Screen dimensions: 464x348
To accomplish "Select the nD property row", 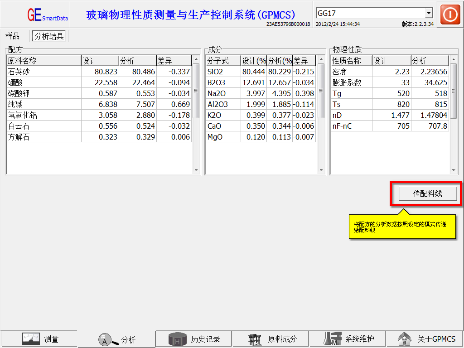I will [390, 115].
